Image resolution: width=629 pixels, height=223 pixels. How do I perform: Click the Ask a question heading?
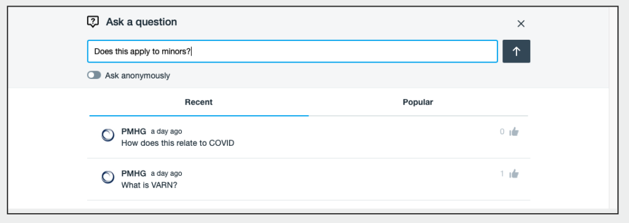coord(141,22)
